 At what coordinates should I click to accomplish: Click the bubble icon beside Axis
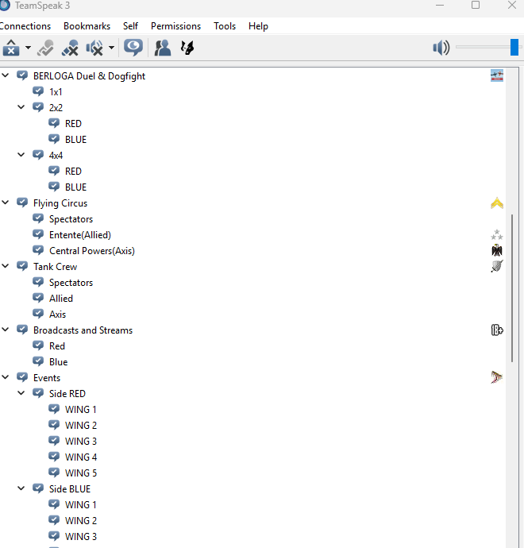(x=38, y=314)
